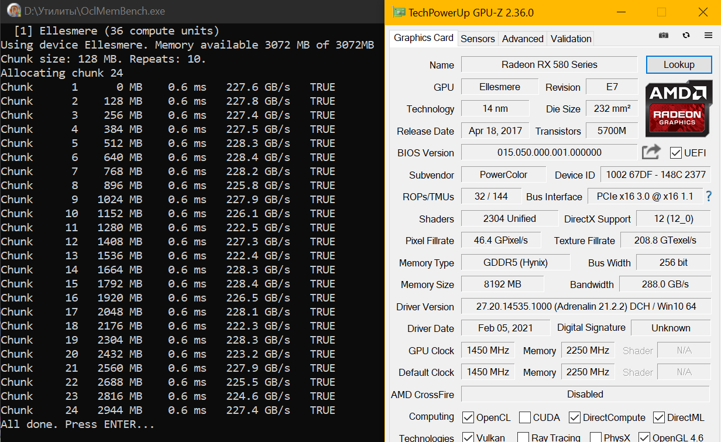Click the AMD CrossFire field Disabled

coord(585,394)
